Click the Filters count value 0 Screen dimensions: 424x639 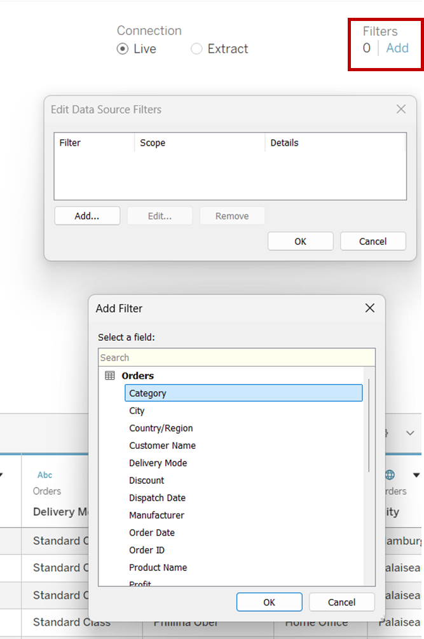[x=367, y=48]
